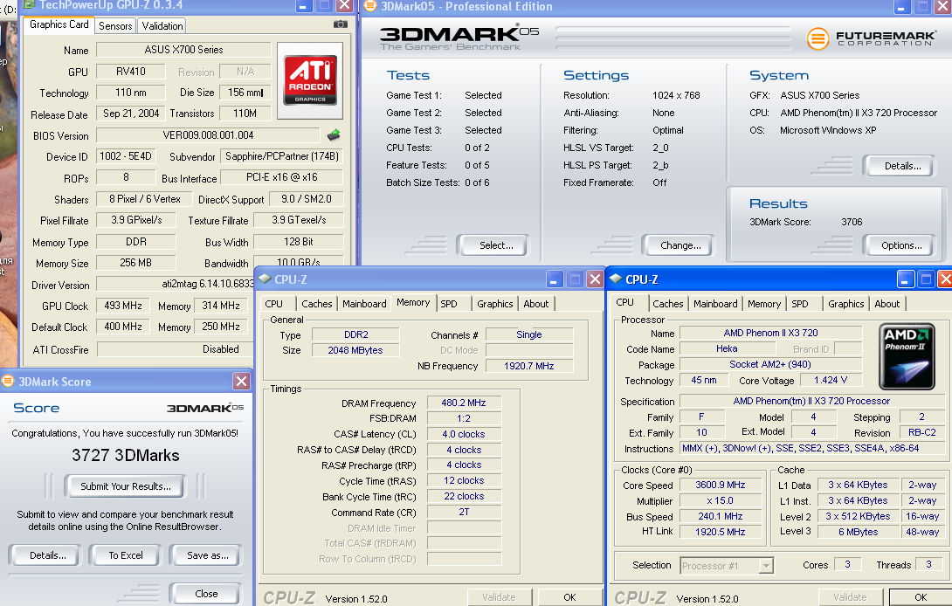Minimize the CPU-Z Memory window

[x=554, y=279]
